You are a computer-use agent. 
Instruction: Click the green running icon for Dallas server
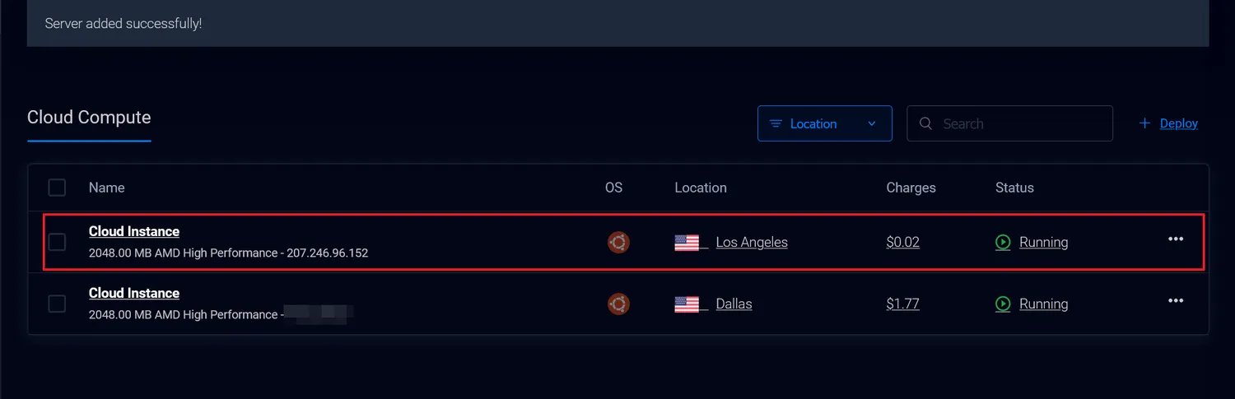tap(1003, 304)
